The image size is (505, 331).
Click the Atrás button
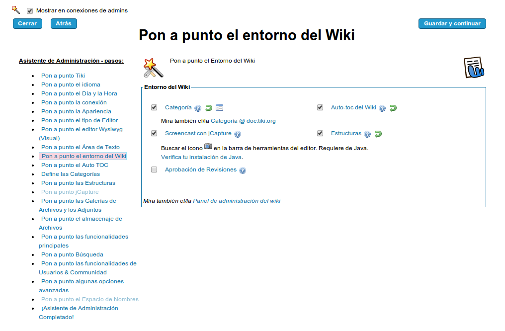[x=64, y=23]
